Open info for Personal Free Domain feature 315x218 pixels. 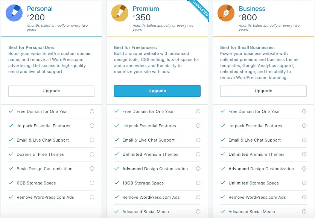pos(92,111)
